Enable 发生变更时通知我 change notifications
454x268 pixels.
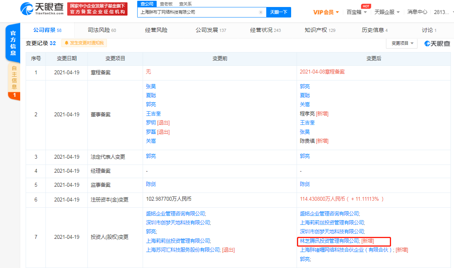coord(84,43)
